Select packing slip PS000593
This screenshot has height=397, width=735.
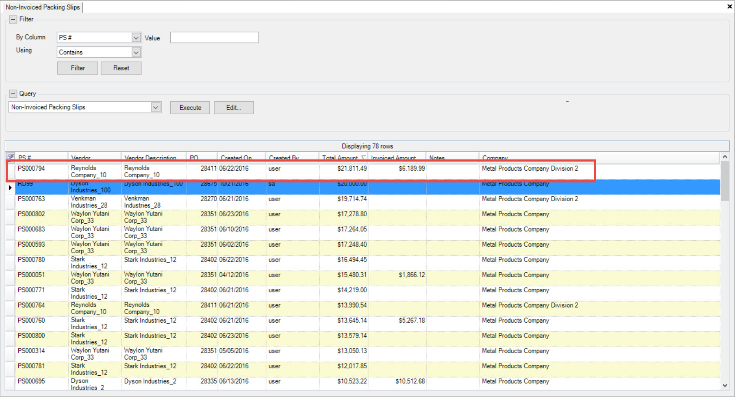[x=31, y=245]
